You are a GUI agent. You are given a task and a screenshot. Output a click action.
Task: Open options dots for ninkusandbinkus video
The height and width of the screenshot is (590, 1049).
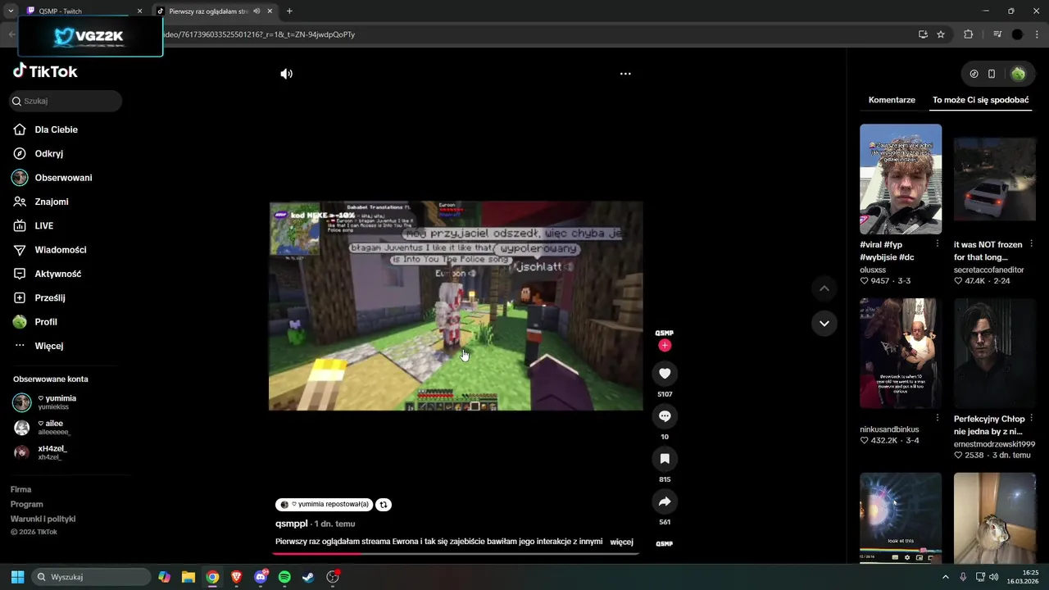point(938,418)
